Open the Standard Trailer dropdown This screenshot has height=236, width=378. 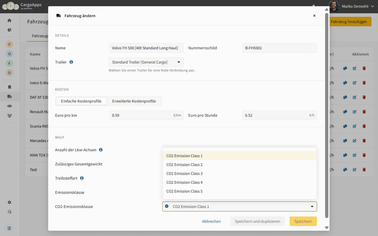146,62
